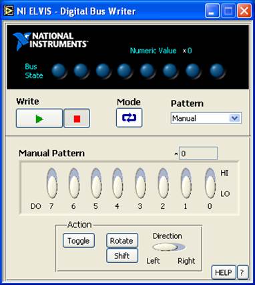Click the Bus State LED above DO 0
This screenshot has width=255, height=285.
click(218, 71)
